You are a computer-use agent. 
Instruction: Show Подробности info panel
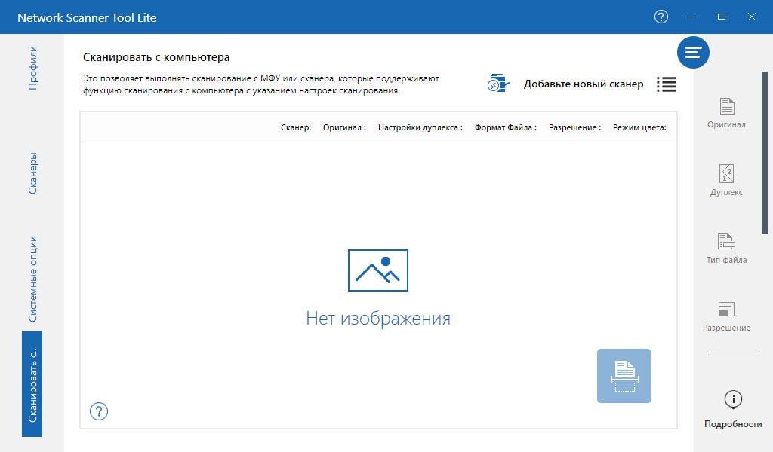click(733, 409)
